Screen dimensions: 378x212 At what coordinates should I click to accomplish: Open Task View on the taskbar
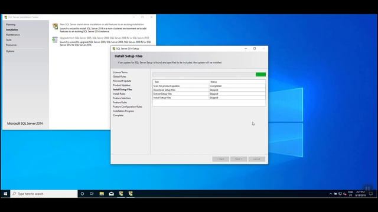tap(92, 194)
